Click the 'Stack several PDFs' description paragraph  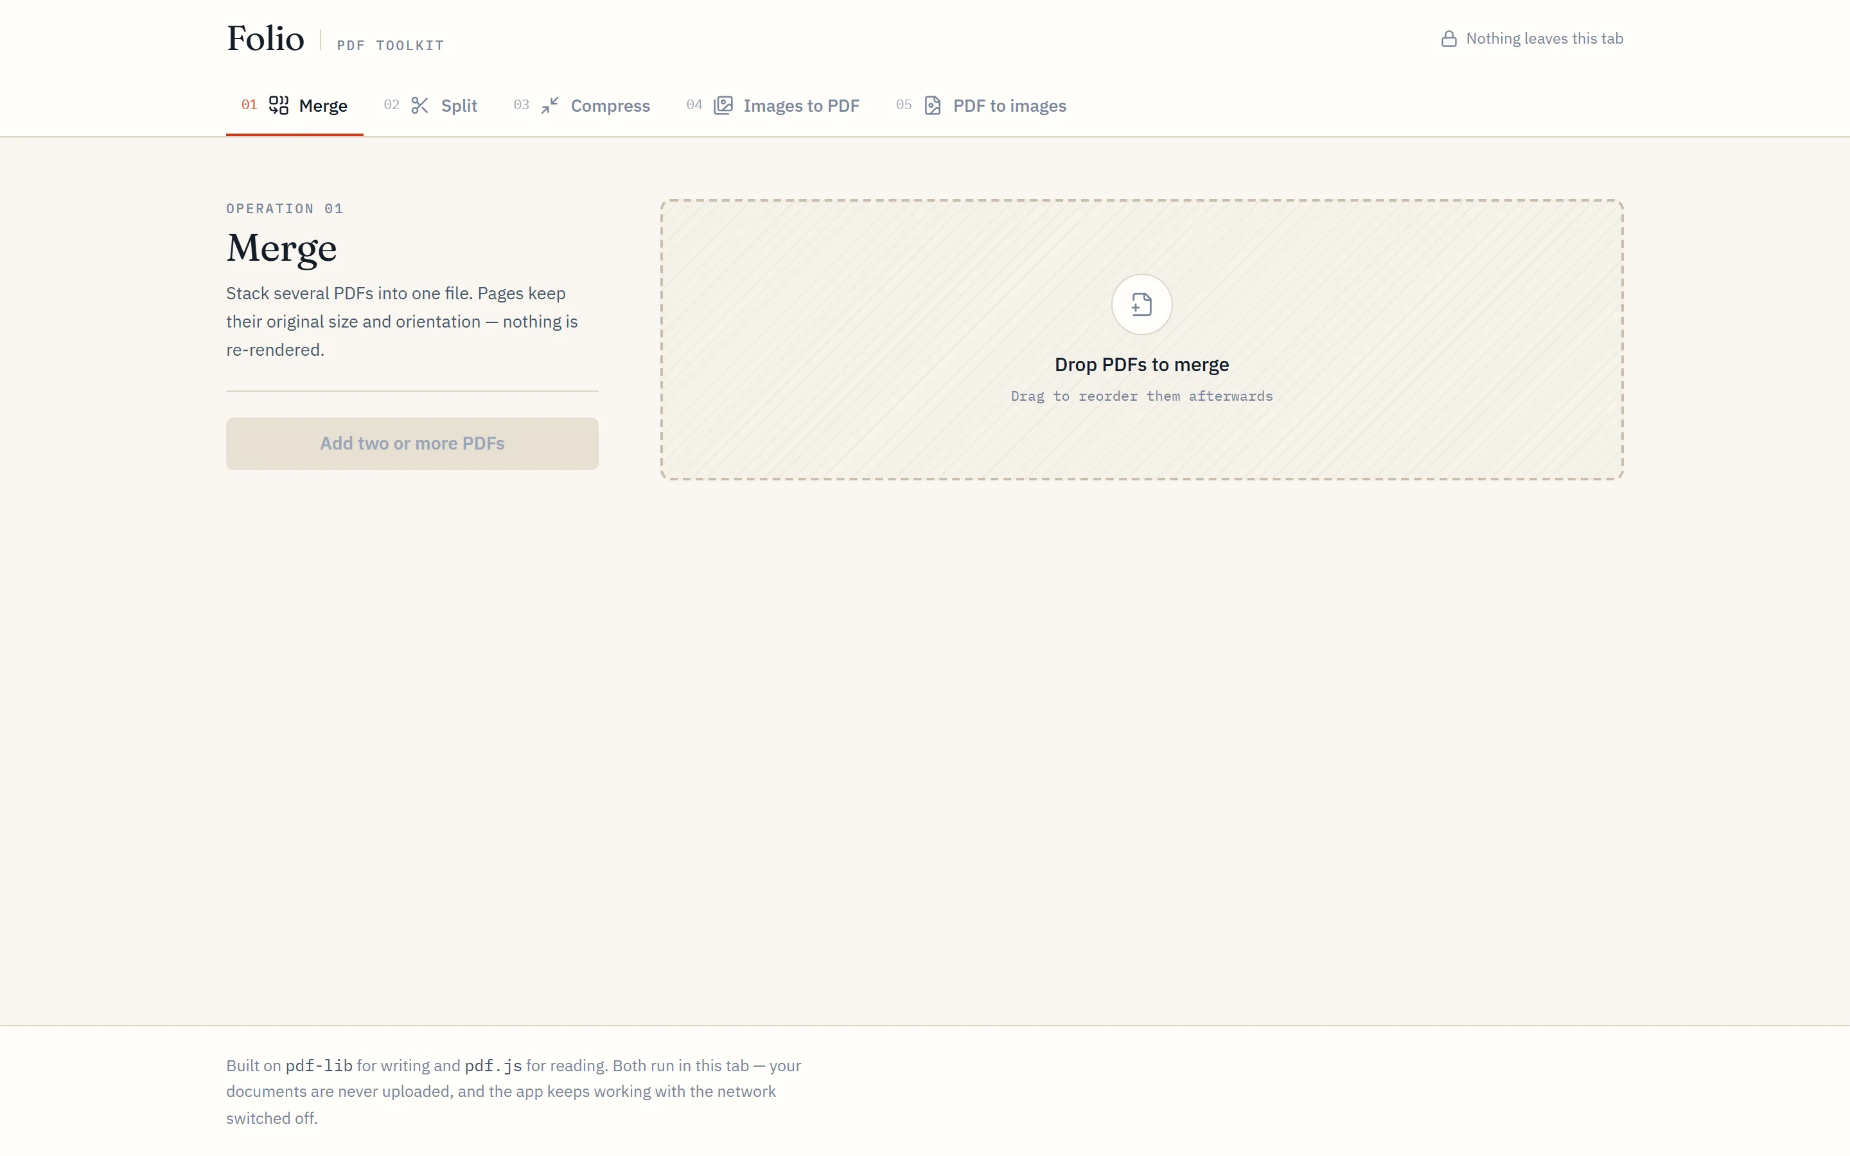[x=402, y=322]
